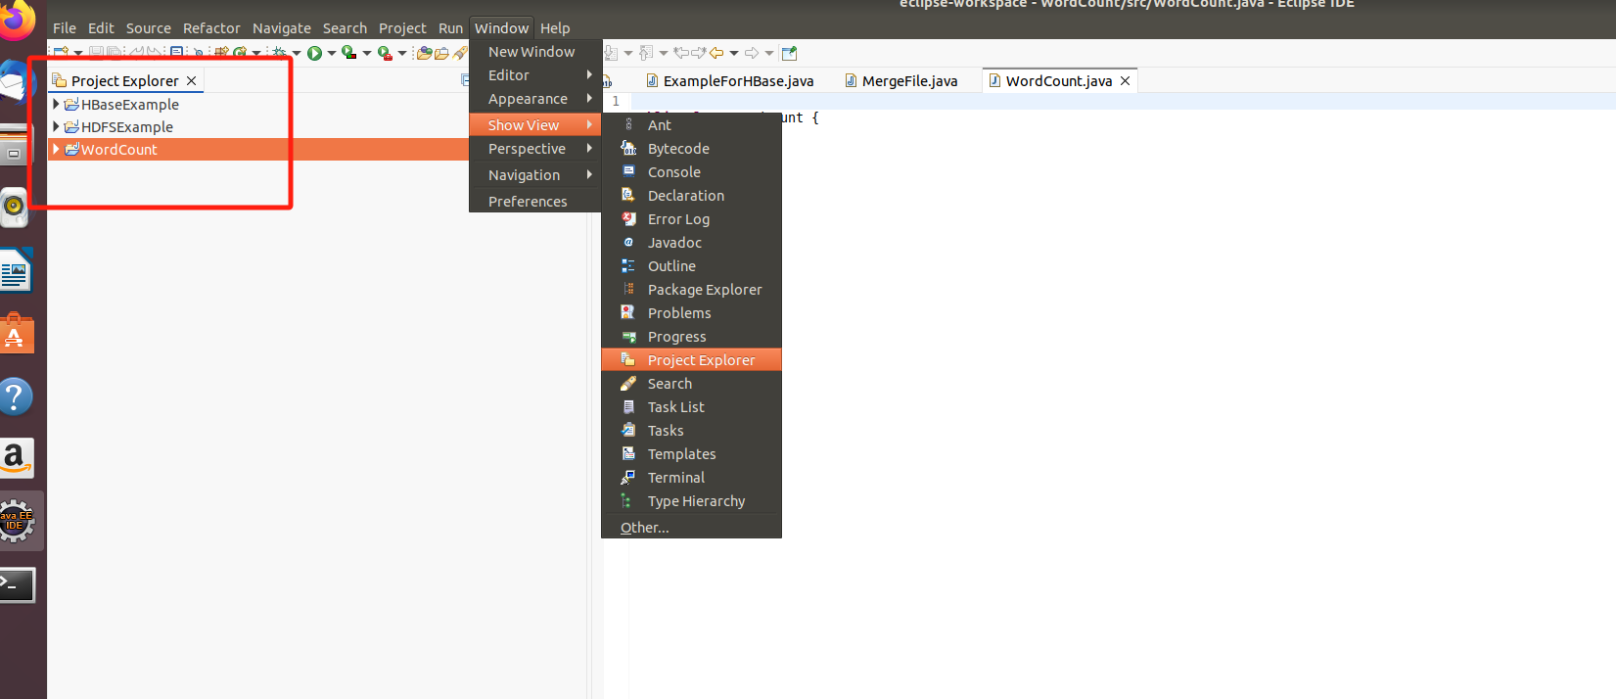Screen dimensions: 1616x699
Task: Click the Pin Editor toolbar icon
Action: coord(790,53)
